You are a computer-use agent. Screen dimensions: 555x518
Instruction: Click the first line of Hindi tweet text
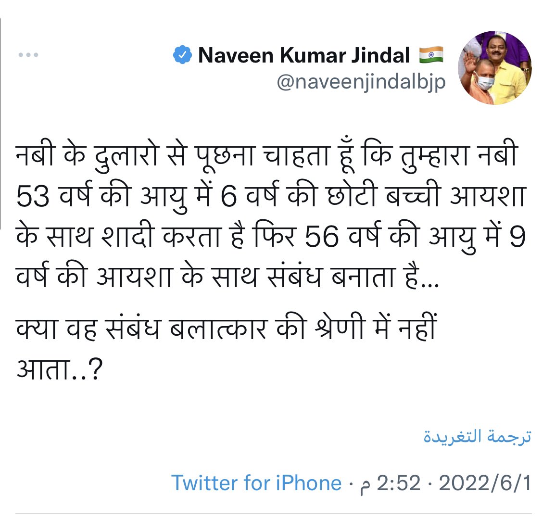click(x=267, y=156)
